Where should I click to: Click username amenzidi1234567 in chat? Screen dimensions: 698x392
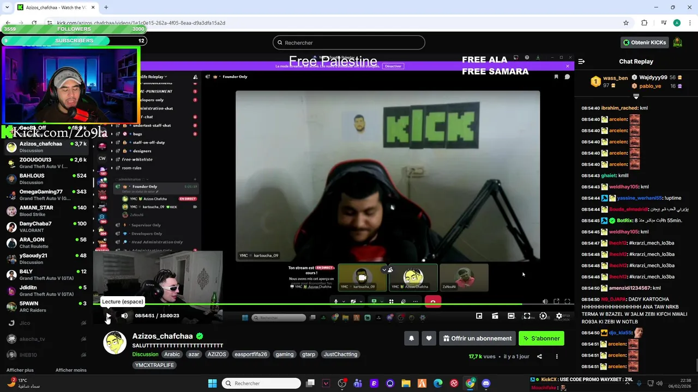click(x=630, y=288)
